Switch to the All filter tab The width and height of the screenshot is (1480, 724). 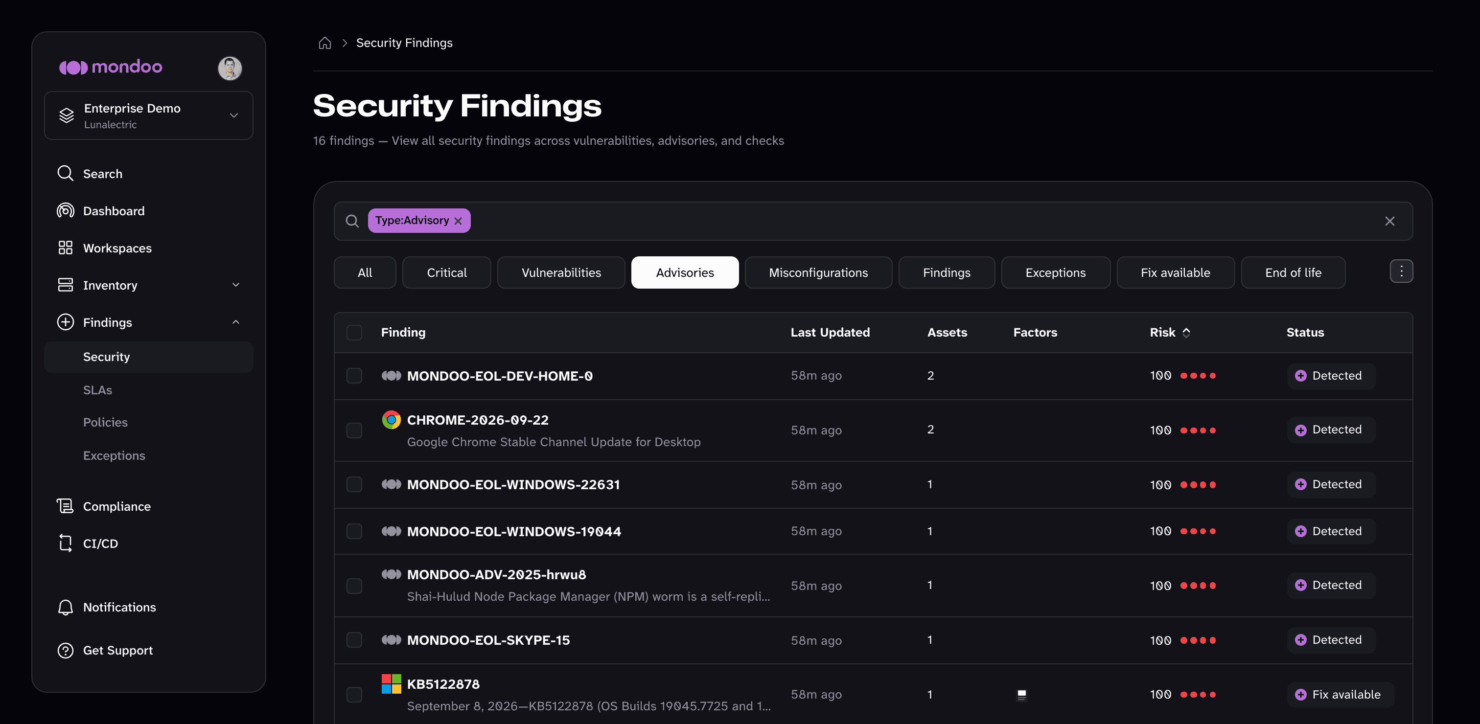[365, 272]
